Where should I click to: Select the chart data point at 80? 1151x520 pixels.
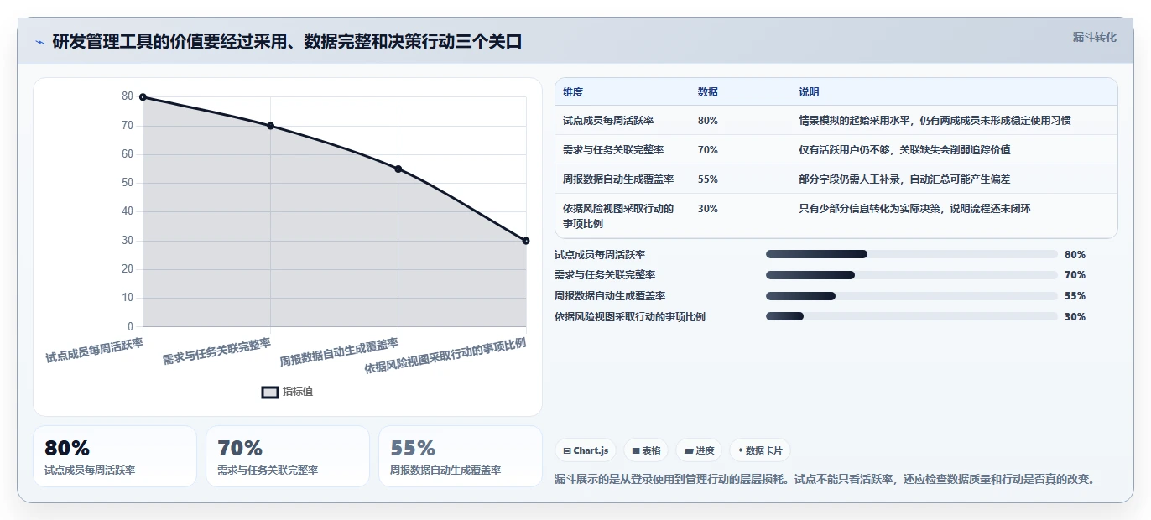pos(143,97)
